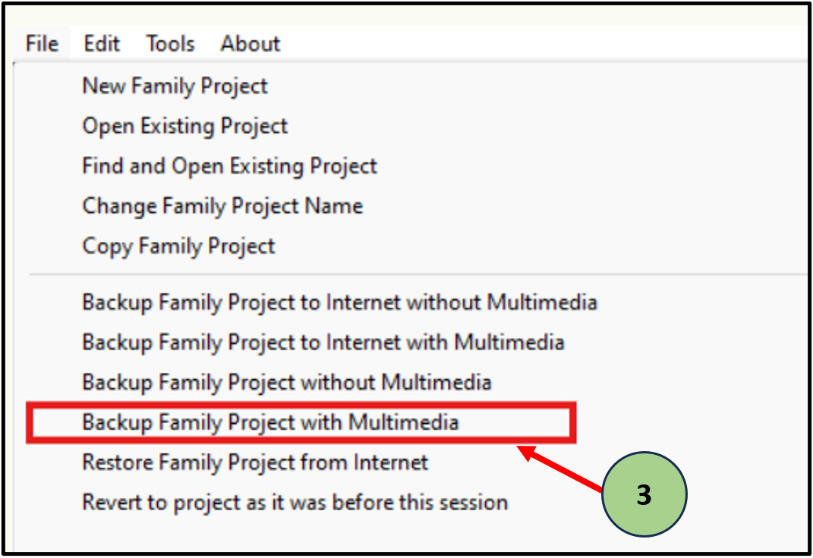Backup Family Project to Internet without Multimedia

(339, 303)
